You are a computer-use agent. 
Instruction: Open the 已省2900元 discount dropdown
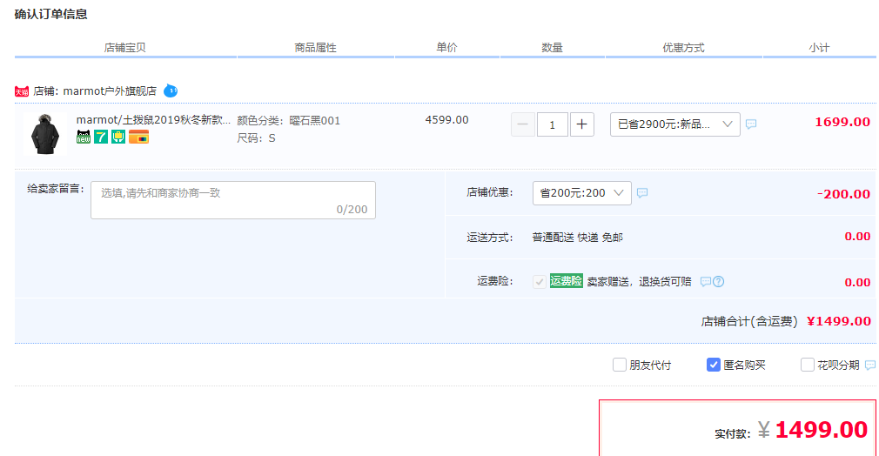(675, 124)
